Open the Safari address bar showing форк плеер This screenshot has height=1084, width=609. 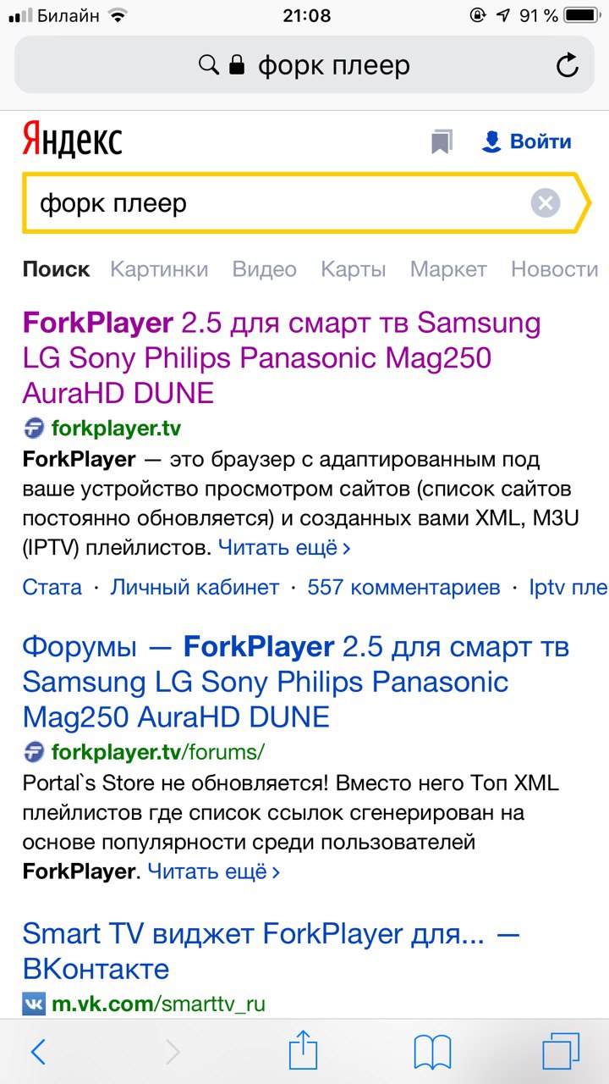coord(304,65)
